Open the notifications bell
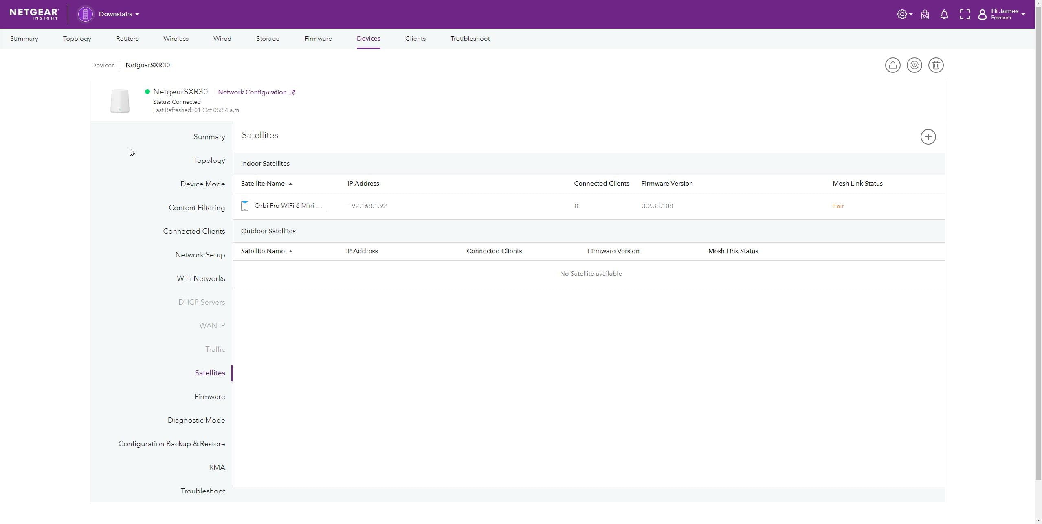Screen dimensions: 1042x524 tap(943, 15)
